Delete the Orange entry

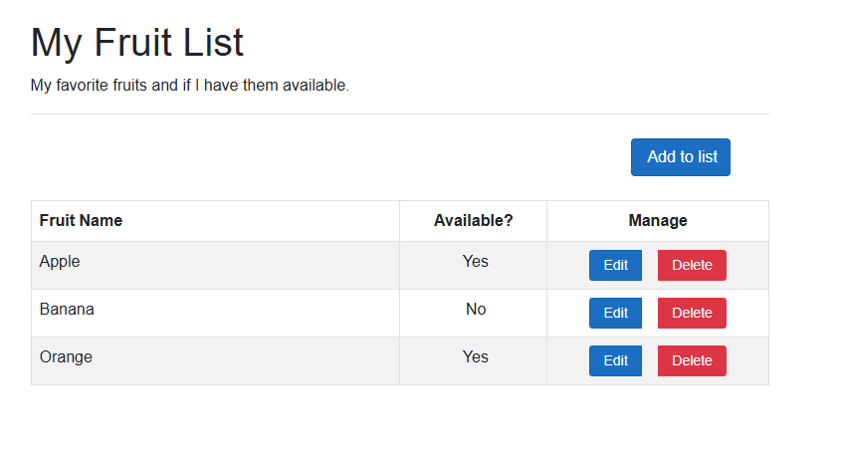[x=692, y=360]
